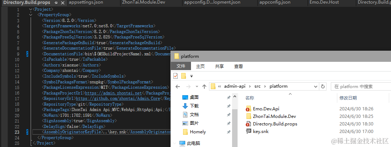Open the key.snk file icon
The width and height of the screenshot is (391, 147).
click(x=248, y=131)
